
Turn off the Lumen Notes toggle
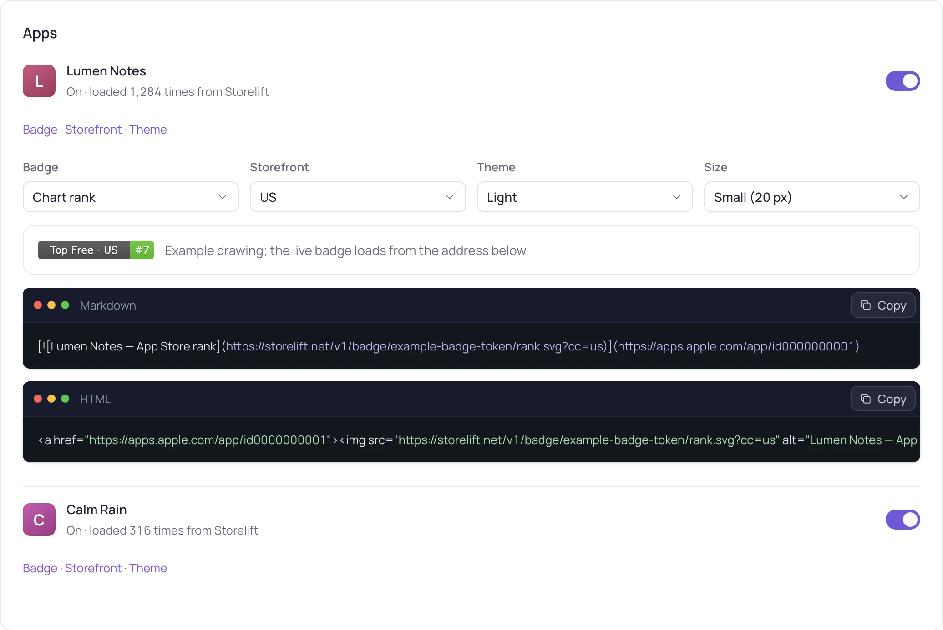point(902,81)
